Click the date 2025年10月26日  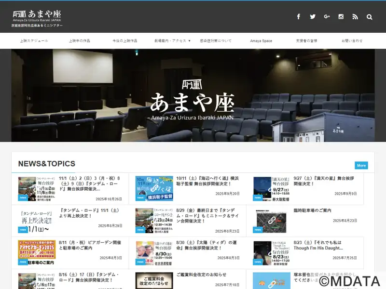[109, 199]
